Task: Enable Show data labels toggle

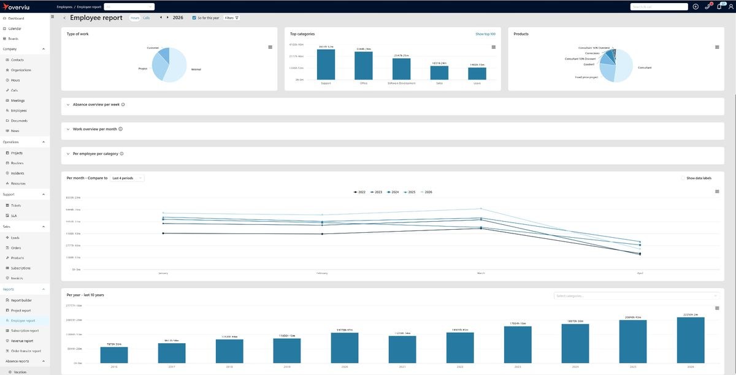Action: [683, 178]
